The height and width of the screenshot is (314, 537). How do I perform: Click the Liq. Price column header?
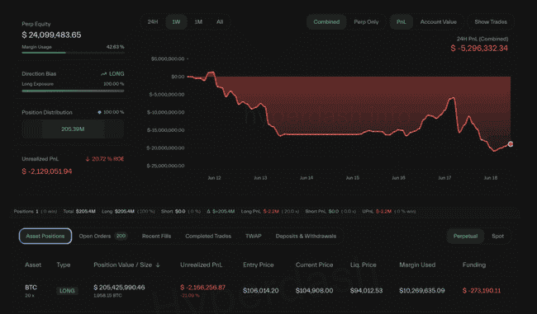pyautogui.click(x=363, y=265)
